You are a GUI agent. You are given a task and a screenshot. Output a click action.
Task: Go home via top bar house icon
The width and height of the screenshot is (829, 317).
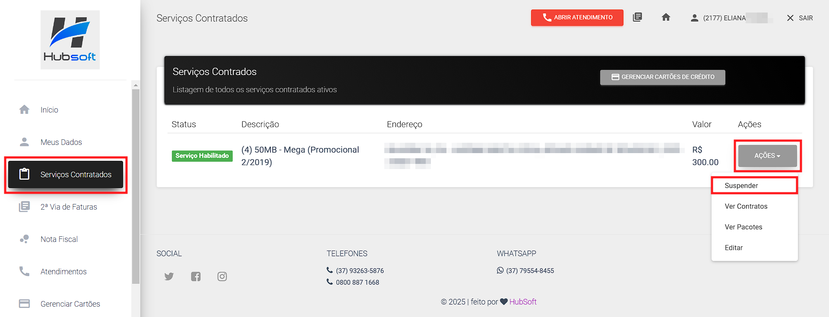666,17
